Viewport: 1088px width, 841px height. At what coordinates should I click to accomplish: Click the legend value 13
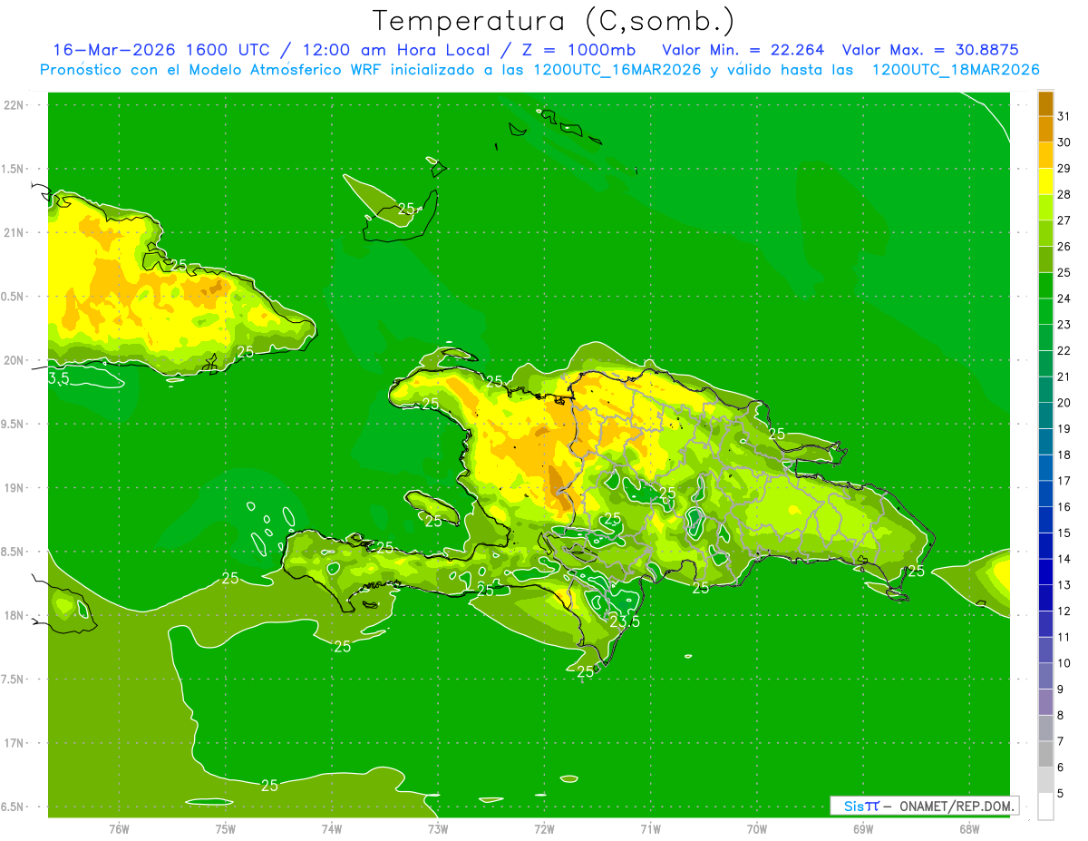click(1064, 585)
